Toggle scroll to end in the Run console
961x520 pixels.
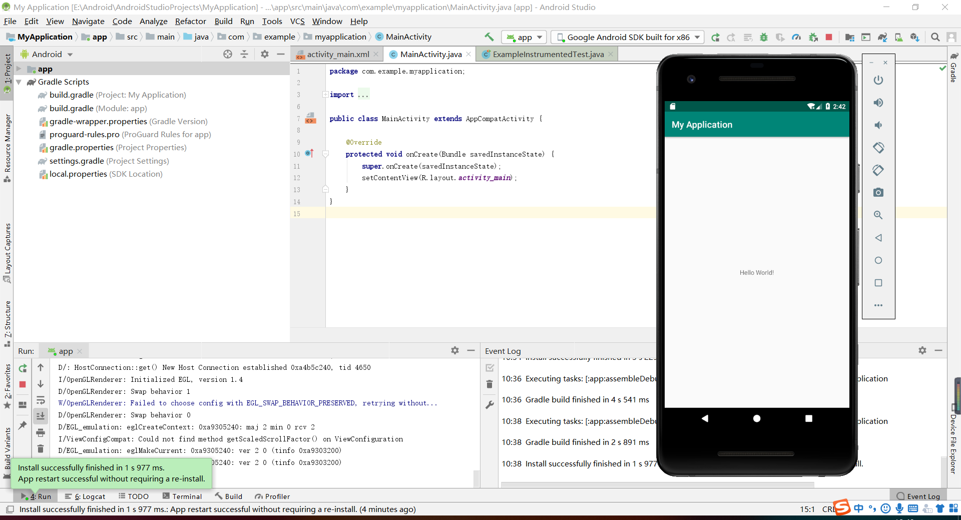pyautogui.click(x=41, y=416)
